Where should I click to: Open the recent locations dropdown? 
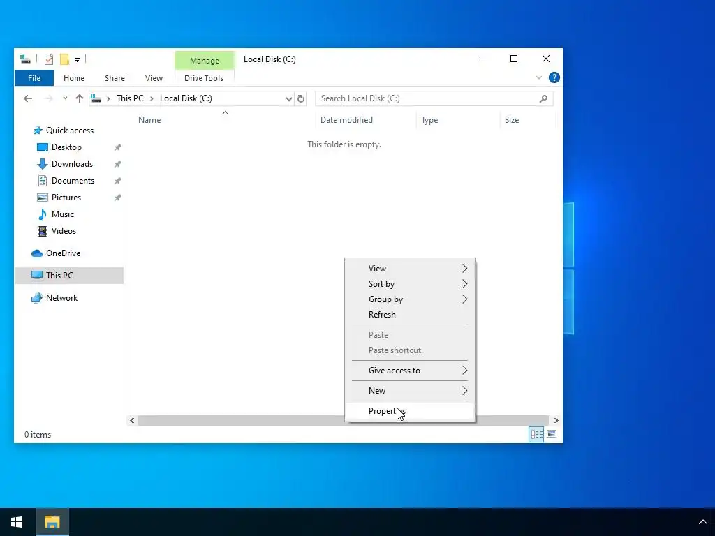[x=65, y=98]
